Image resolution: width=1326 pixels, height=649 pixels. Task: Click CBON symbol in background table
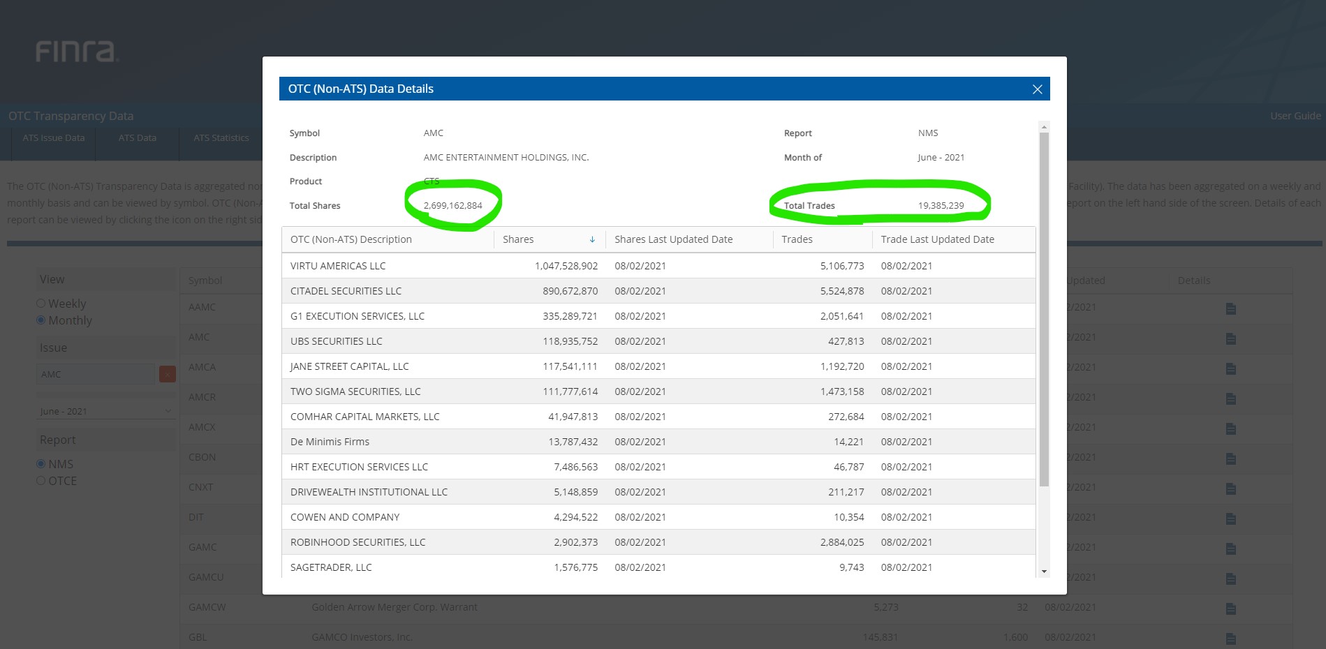[x=202, y=457]
